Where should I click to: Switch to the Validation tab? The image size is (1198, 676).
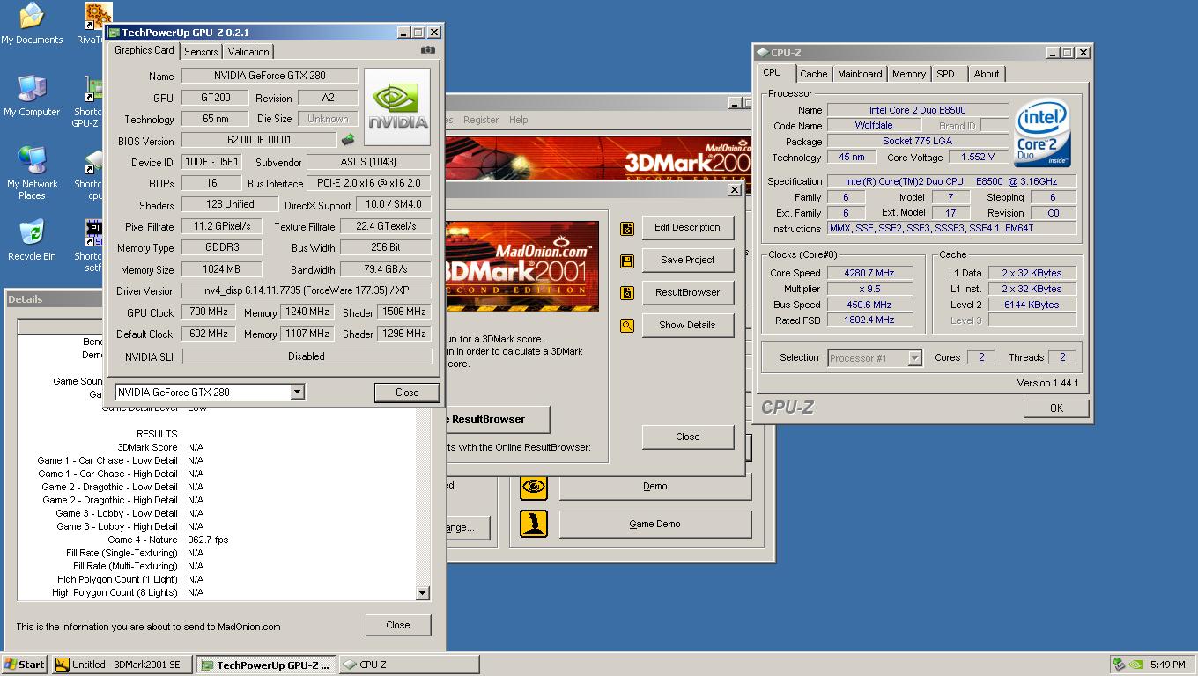coord(248,52)
